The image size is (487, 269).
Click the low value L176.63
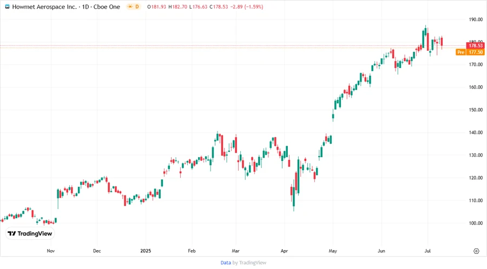(x=198, y=6)
